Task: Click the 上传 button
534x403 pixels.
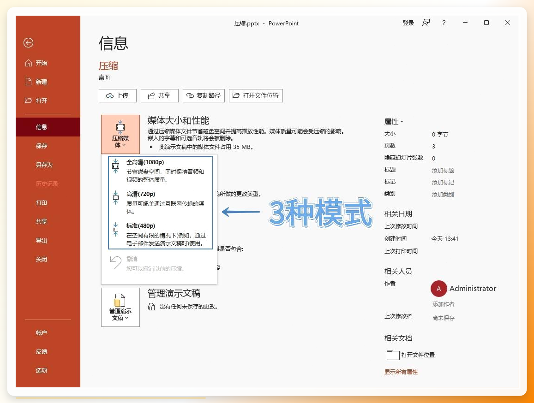Action: (118, 95)
